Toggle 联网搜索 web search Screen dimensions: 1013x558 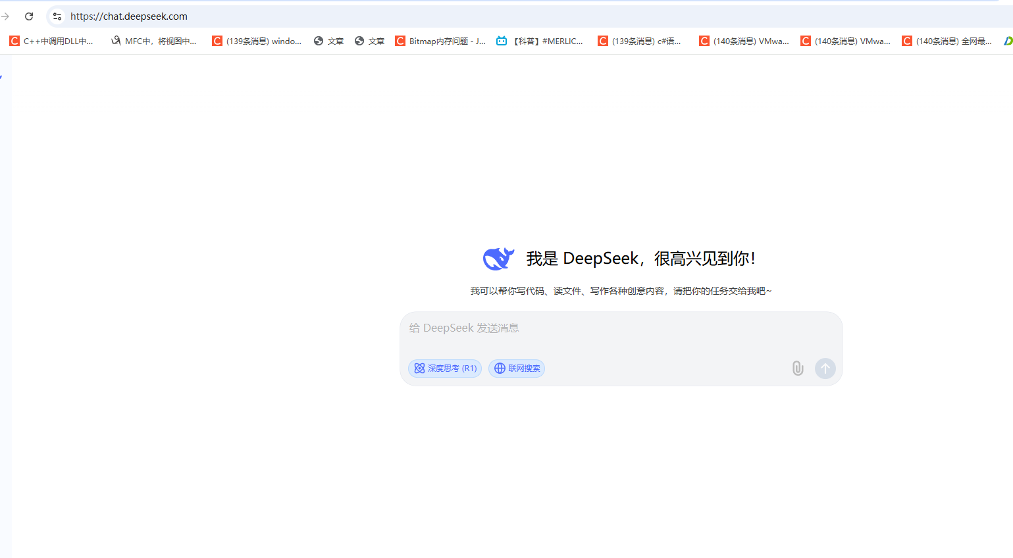click(517, 368)
